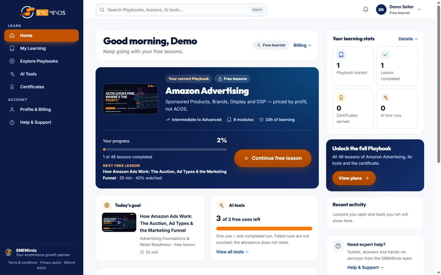Click the Lesson completed checkmark icon
This screenshot has width=441, height=275.
coord(385,55)
